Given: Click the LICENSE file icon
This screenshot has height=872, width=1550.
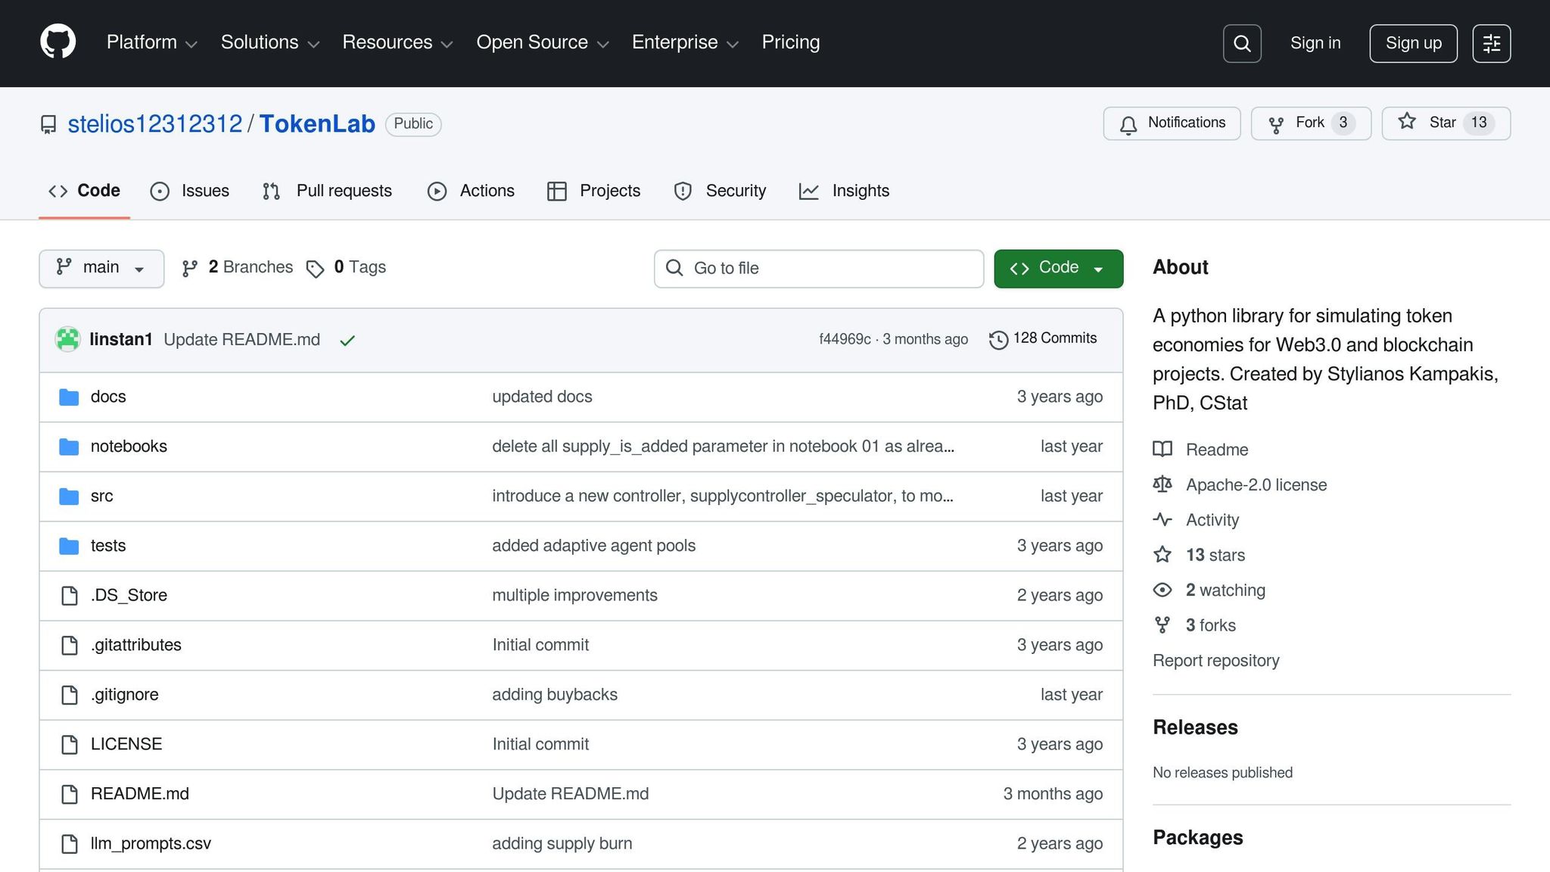Looking at the screenshot, I should 70,745.
